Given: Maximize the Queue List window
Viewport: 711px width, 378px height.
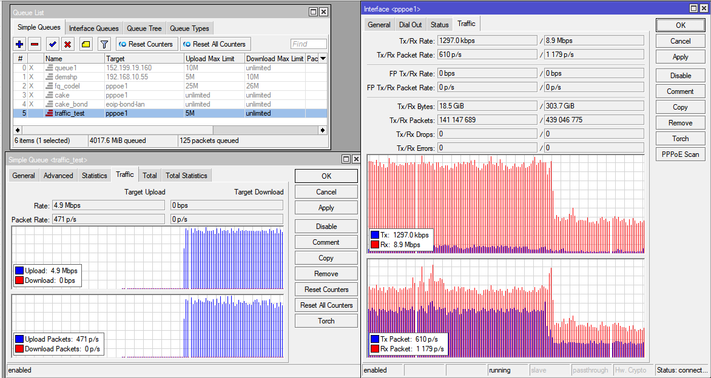Looking at the screenshot, I should (314, 12).
